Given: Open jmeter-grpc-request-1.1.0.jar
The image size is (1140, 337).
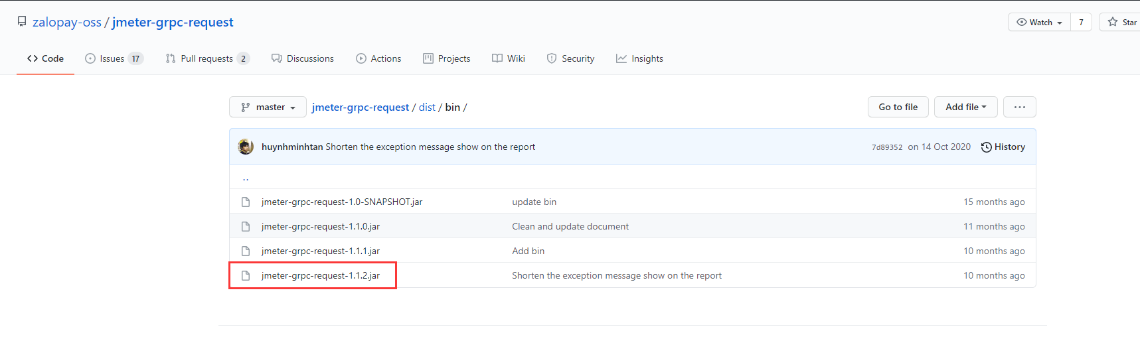Looking at the screenshot, I should point(321,226).
